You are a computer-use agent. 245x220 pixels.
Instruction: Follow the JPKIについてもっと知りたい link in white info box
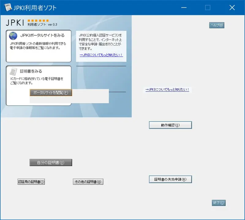tap(101, 55)
